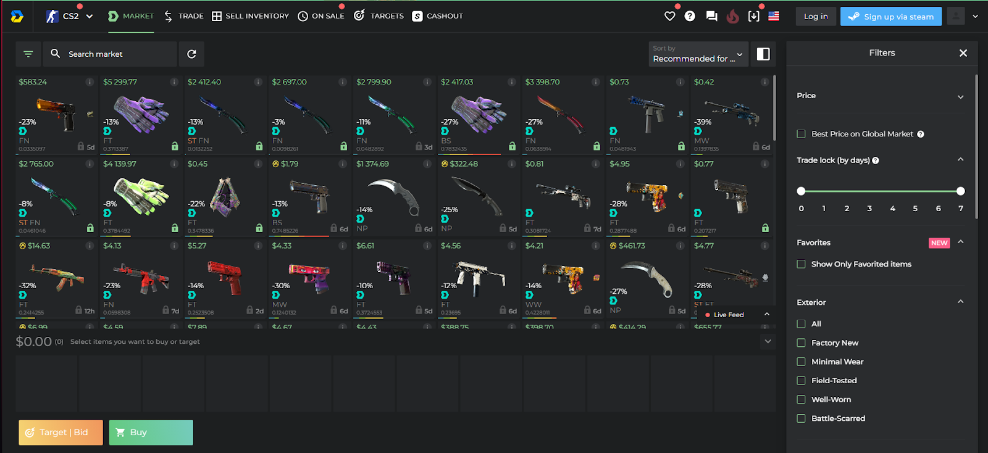The width and height of the screenshot is (988, 453).
Task: Change language via US flag icon
Action: coord(774,16)
